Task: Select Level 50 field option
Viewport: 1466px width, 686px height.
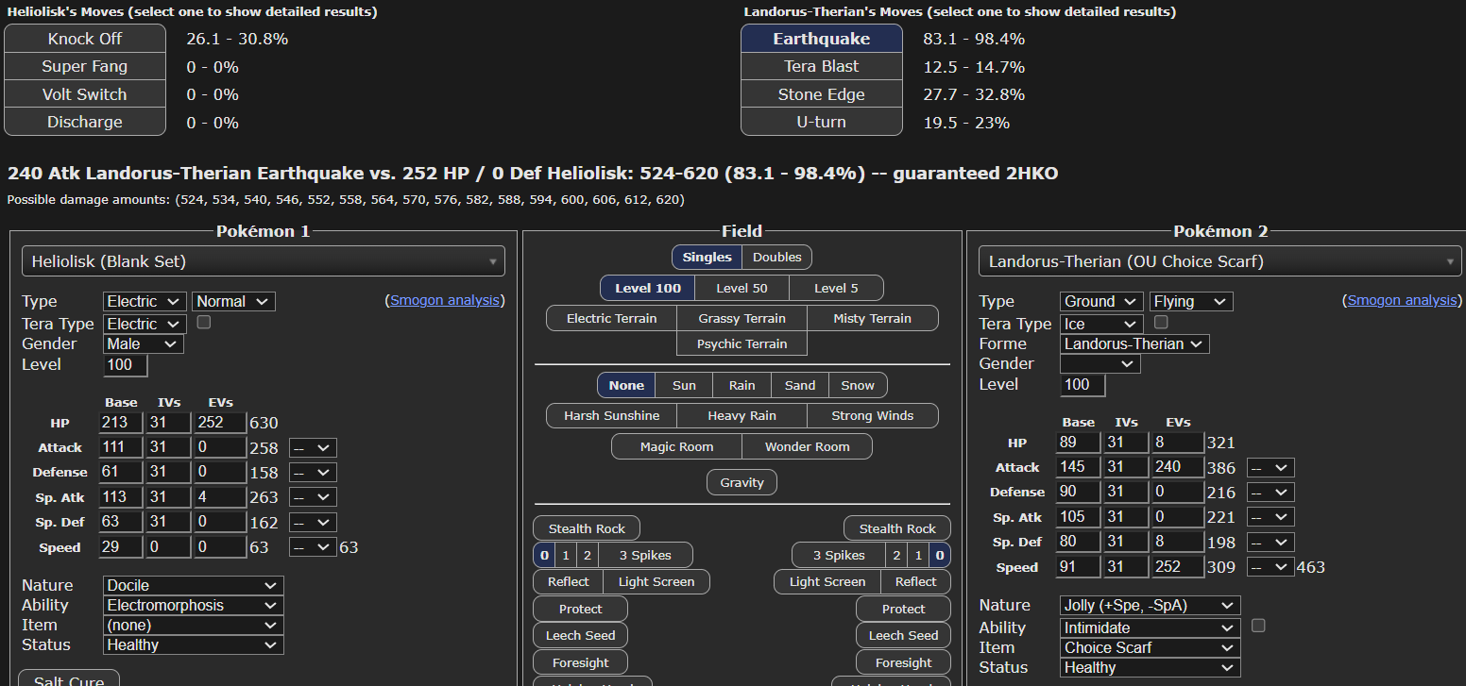Action: coord(742,288)
